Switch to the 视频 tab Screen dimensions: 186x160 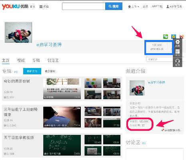point(21,60)
